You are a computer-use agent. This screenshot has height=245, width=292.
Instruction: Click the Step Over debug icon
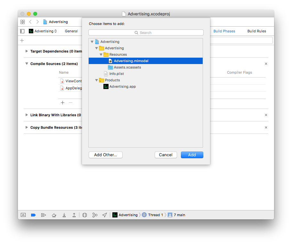pos(54,215)
